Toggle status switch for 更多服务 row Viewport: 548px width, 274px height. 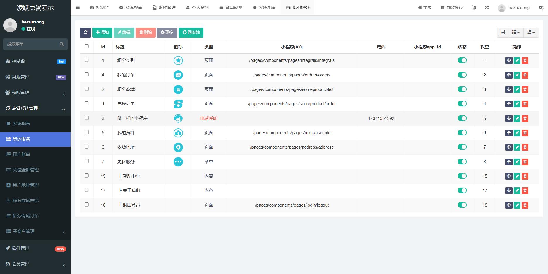tap(462, 162)
